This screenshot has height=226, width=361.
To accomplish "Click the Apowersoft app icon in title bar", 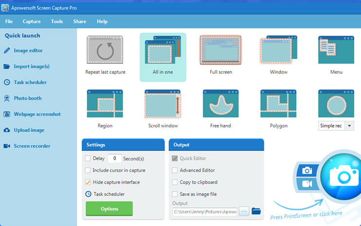I will [5, 8].
